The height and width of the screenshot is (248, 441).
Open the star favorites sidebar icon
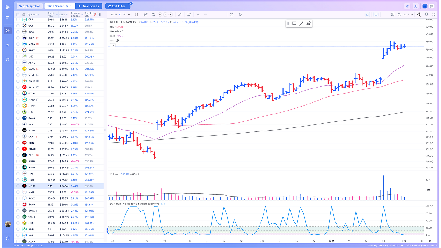[8, 45]
